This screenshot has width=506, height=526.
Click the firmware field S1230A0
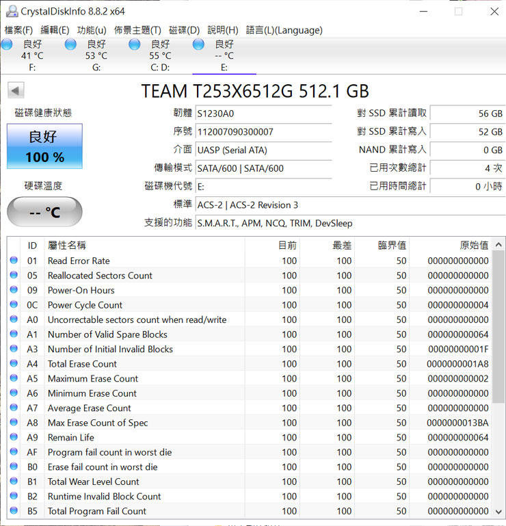(263, 114)
